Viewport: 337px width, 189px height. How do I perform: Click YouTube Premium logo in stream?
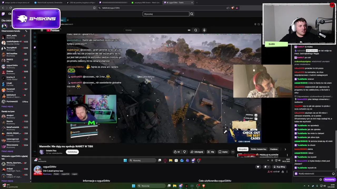pyautogui.click(x=53, y=30)
